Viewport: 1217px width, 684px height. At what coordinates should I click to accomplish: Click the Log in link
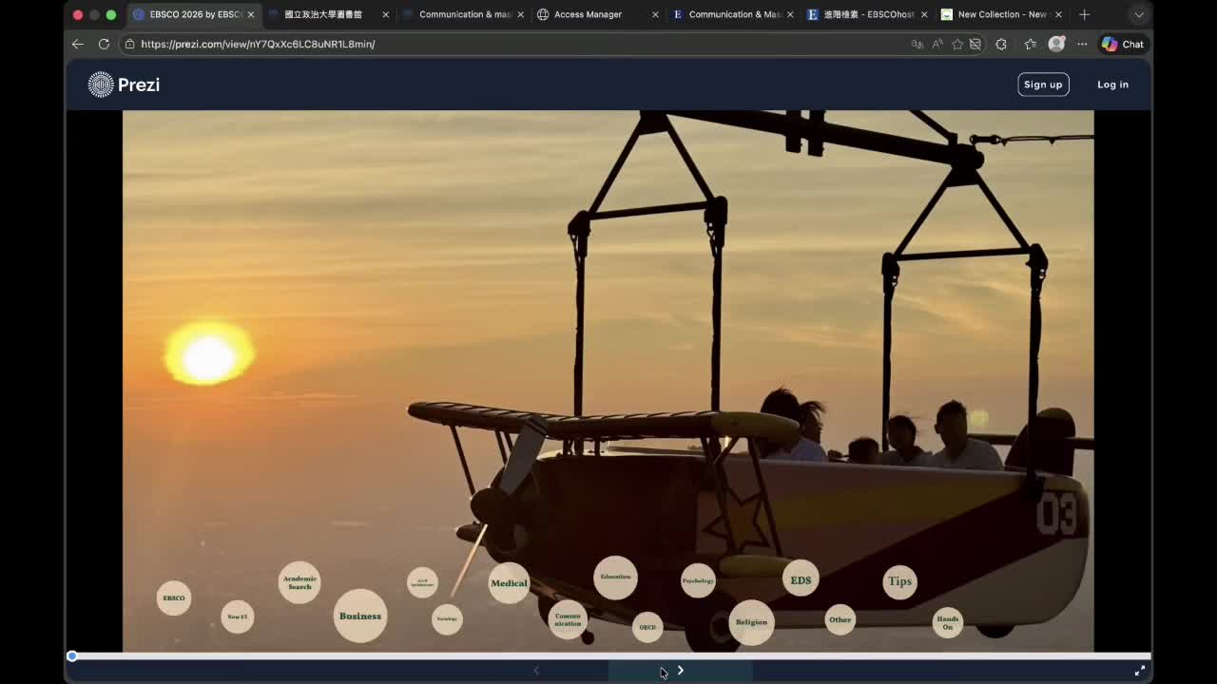click(x=1112, y=85)
